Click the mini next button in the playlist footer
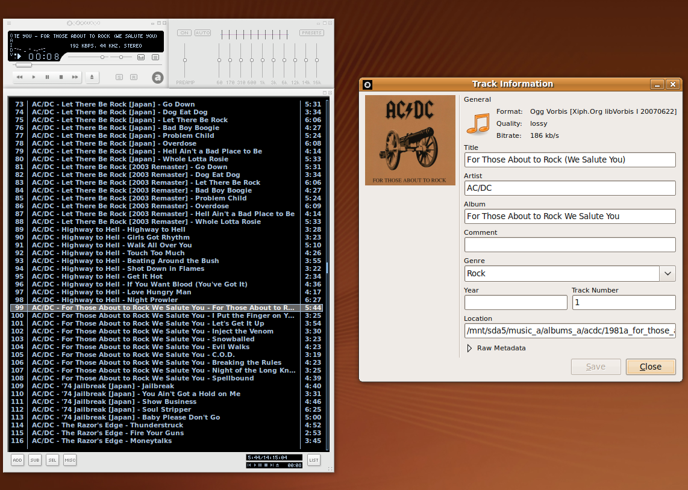 point(272,465)
